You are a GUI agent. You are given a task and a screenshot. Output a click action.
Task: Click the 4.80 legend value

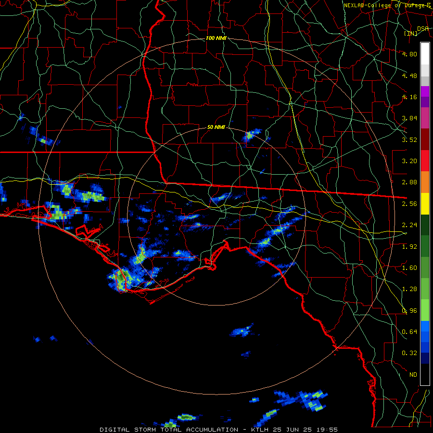[409, 54]
